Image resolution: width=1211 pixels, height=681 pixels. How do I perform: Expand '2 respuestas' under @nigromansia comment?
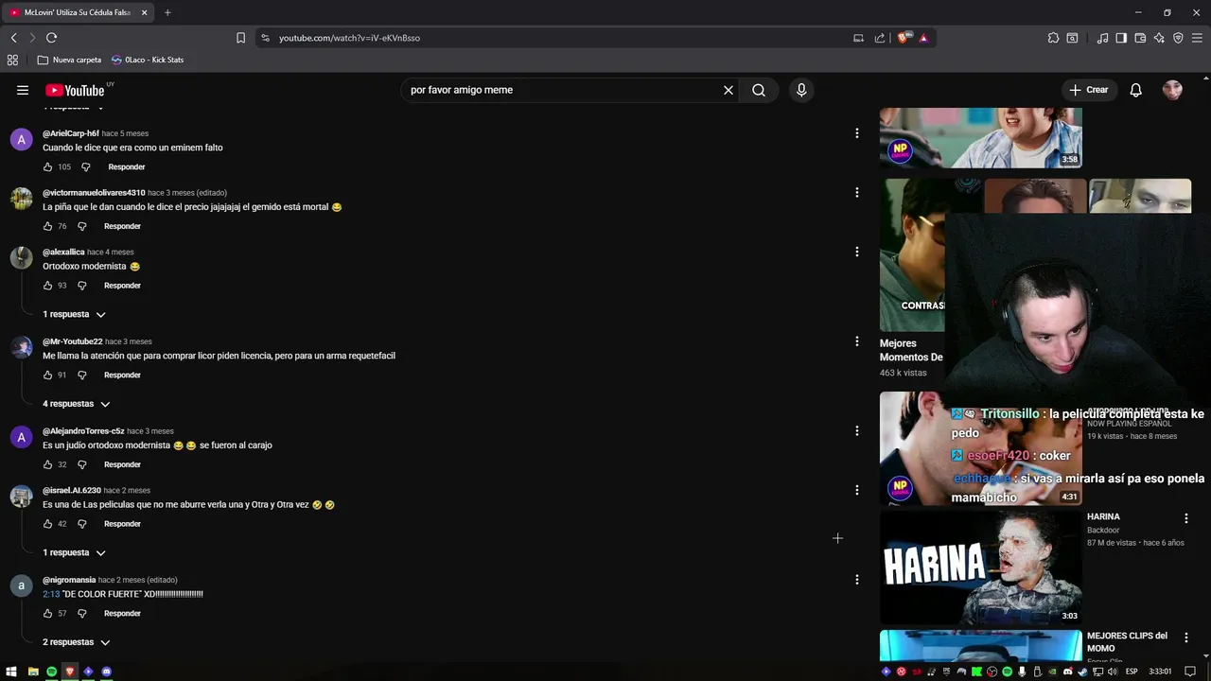(x=76, y=642)
